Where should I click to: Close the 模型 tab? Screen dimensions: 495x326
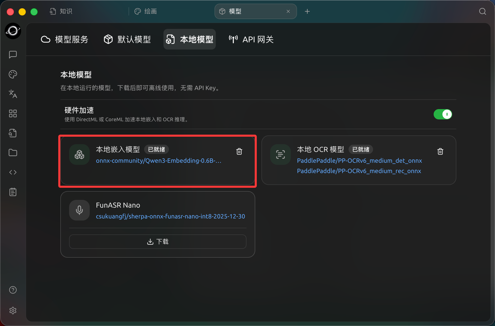click(288, 11)
